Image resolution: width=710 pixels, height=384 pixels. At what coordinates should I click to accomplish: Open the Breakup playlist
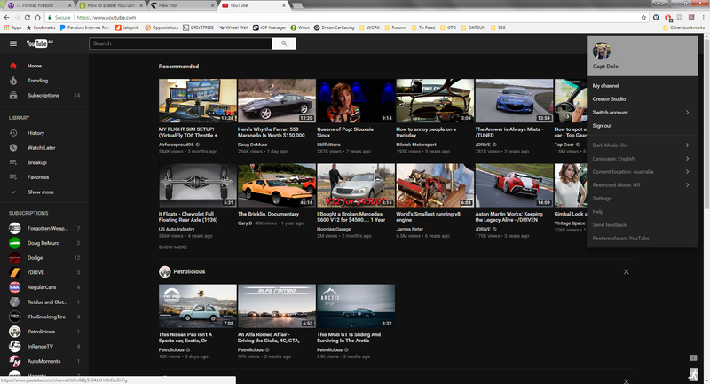[43, 162]
